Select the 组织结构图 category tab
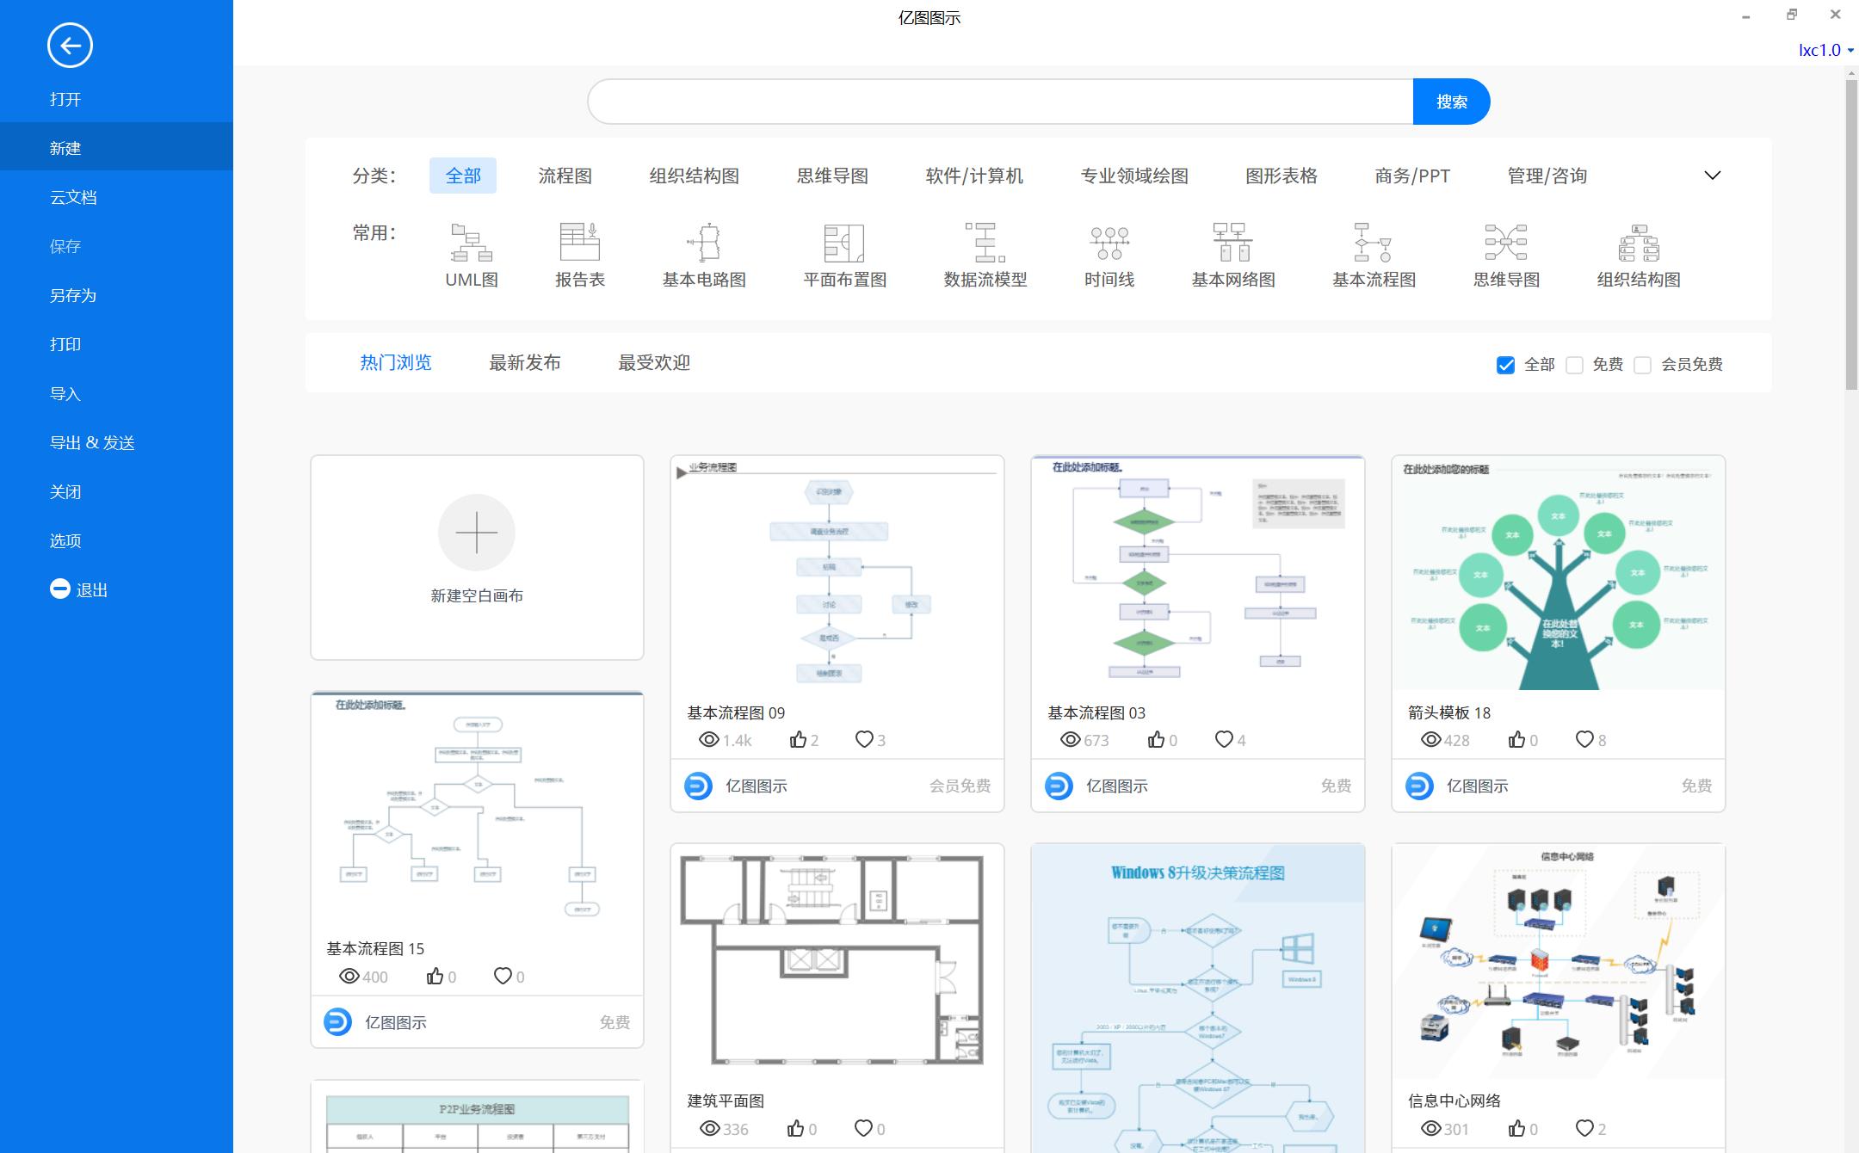The width and height of the screenshot is (1859, 1153). 694,175
